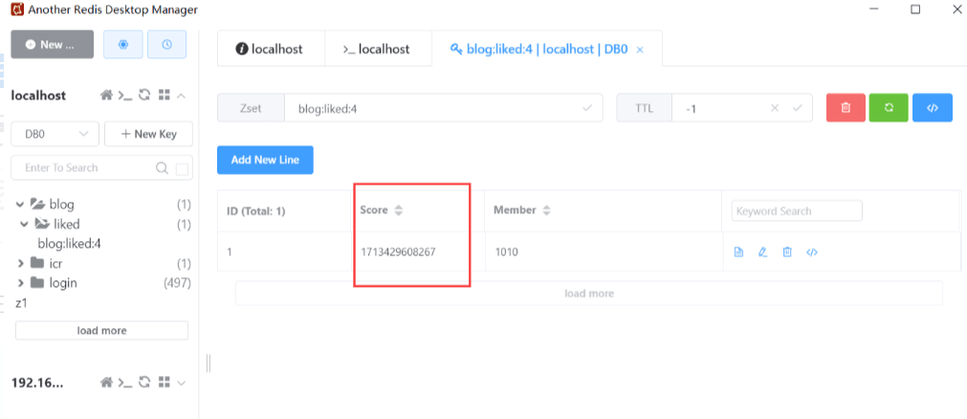Open the localhost connection console icon
Screen dimensions: 967x419
click(125, 96)
